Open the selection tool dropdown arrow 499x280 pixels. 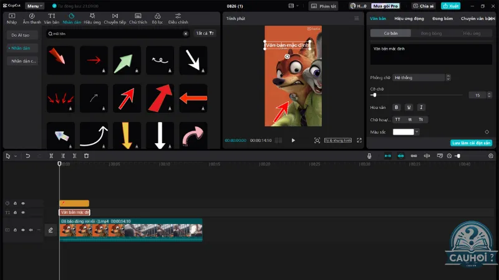pos(15,156)
